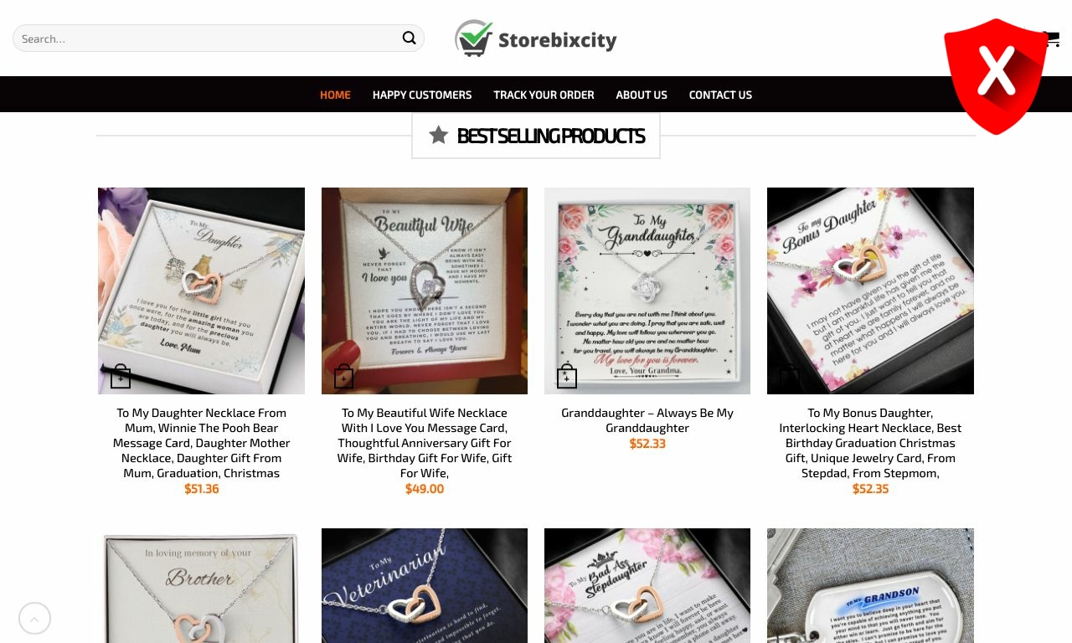Open TRACK YOUR ORDER page
Viewport: 1072px width, 643px height.
coord(544,95)
